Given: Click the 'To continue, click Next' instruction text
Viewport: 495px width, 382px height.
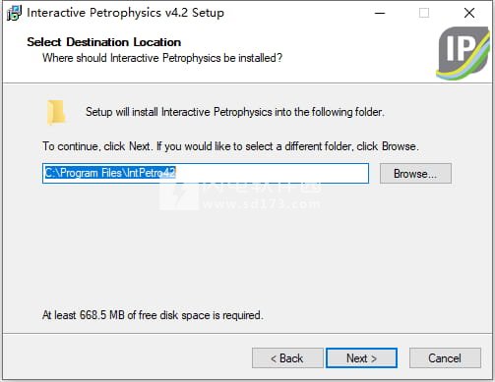Looking at the screenshot, I should point(230,146).
